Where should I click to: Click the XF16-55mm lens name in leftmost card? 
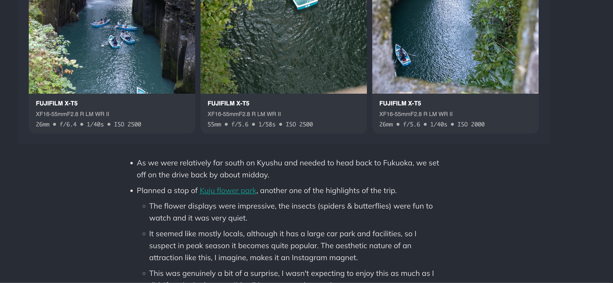pyautogui.click(x=72, y=114)
